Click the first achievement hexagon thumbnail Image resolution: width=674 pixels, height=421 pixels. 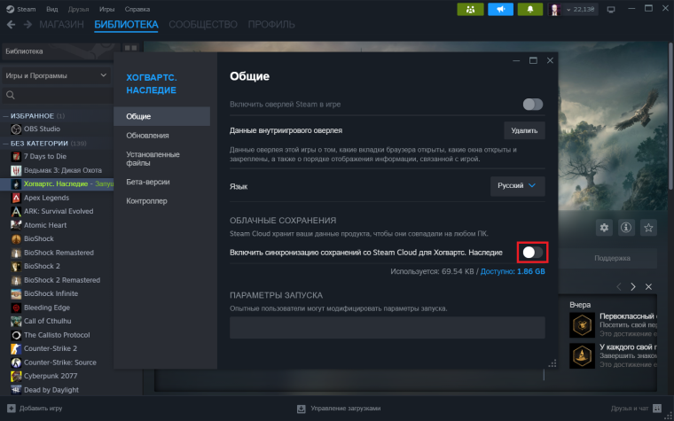click(582, 324)
